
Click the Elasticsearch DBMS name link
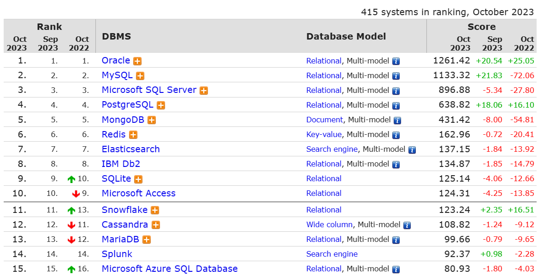(130, 149)
